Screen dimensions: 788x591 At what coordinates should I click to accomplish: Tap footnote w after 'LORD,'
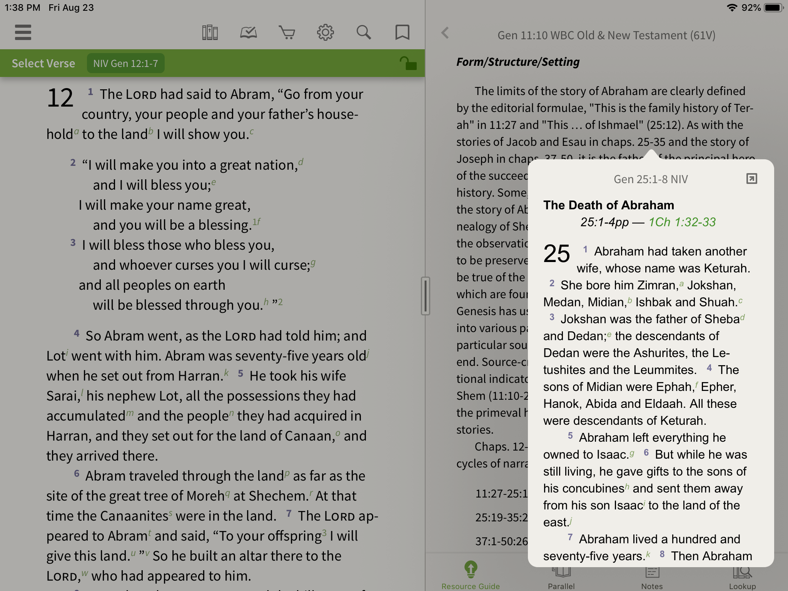(85, 573)
